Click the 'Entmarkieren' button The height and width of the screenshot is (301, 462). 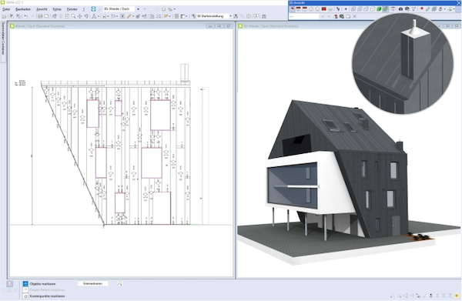pos(93,283)
